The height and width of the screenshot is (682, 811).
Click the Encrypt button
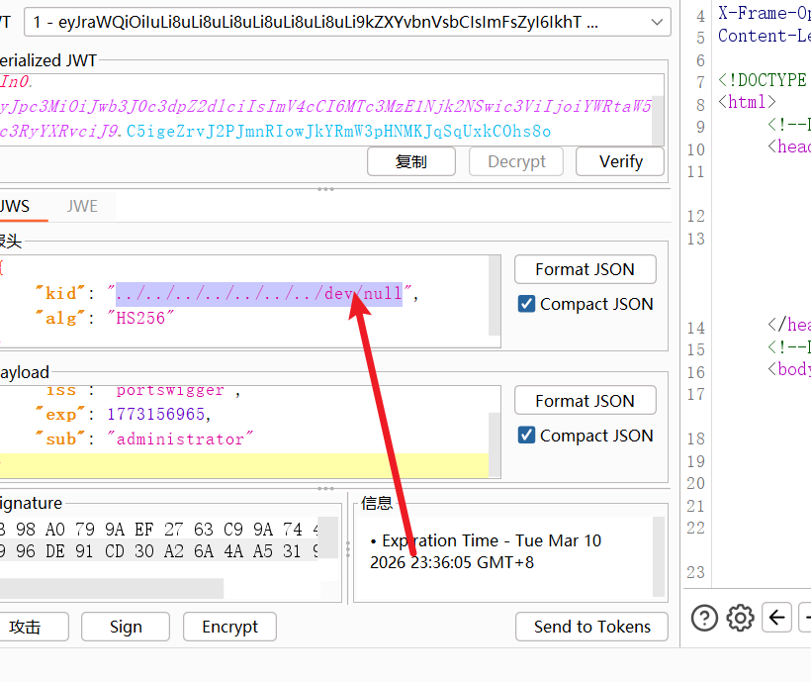pos(229,627)
